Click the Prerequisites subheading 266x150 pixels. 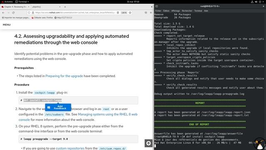(24, 68)
